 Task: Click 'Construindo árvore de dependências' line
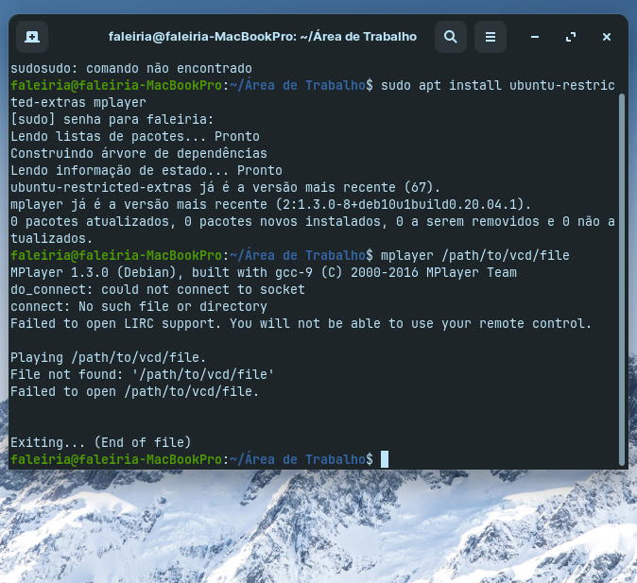click(x=139, y=154)
